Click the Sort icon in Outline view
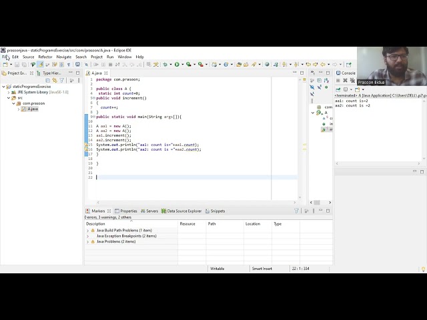The image size is (427, 320). tap(326, 80)
